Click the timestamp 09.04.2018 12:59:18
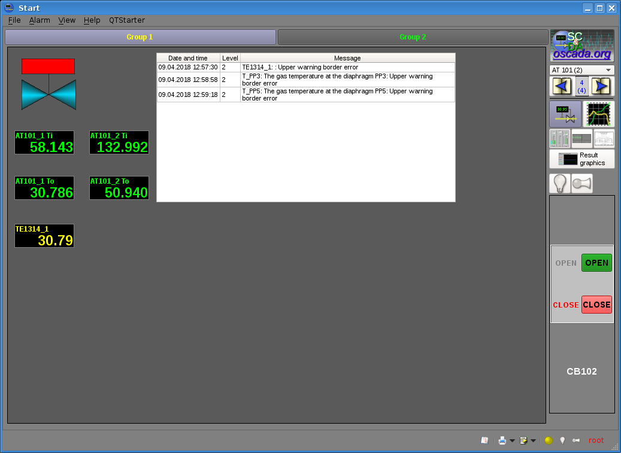The image size is (621, 453). [188, 95]
